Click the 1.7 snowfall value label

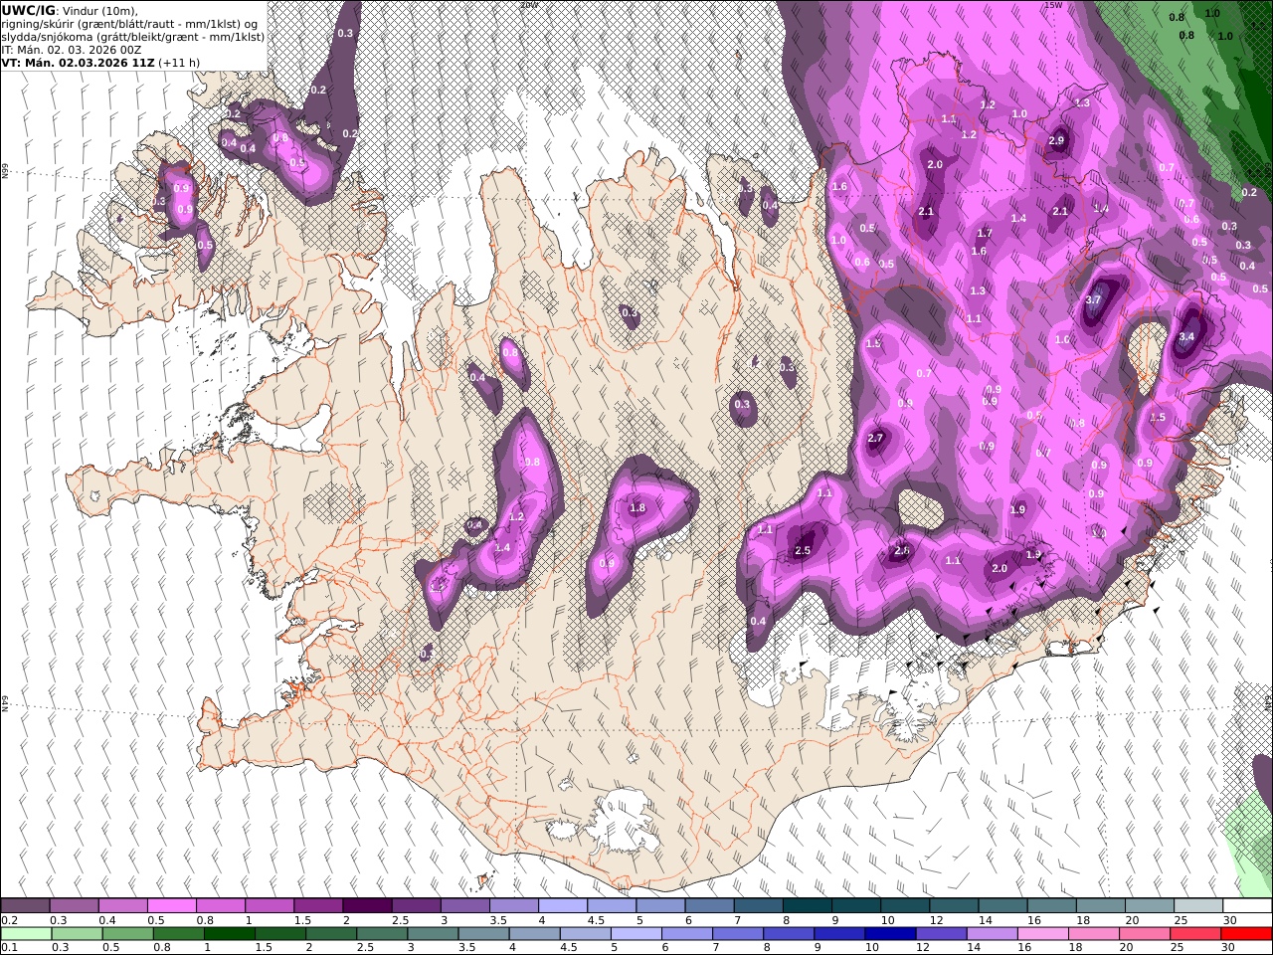click(x=984, y=233)
